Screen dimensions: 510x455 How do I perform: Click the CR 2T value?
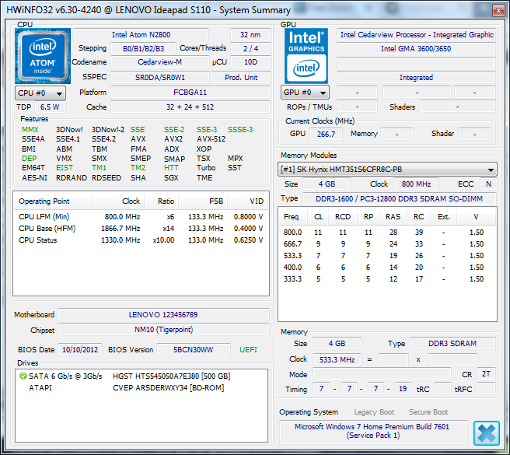(x=486, y=374)
